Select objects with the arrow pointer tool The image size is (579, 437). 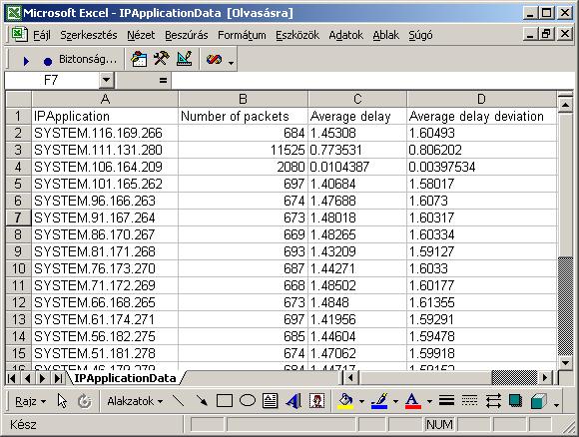pos(62,401)
